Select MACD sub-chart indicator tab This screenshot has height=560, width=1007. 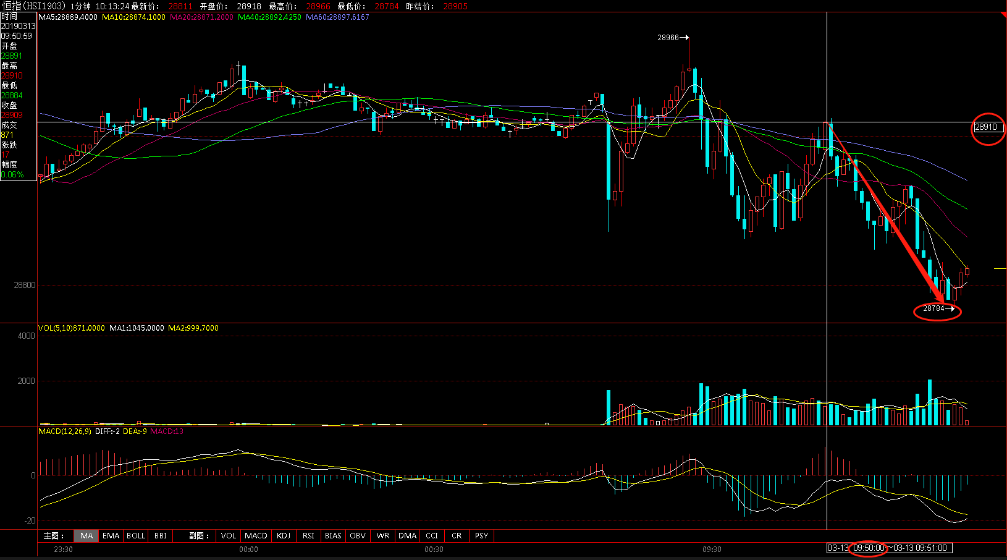point(256,536)
